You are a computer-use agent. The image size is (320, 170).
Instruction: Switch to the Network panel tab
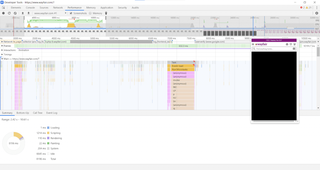[x=58, y=7]
